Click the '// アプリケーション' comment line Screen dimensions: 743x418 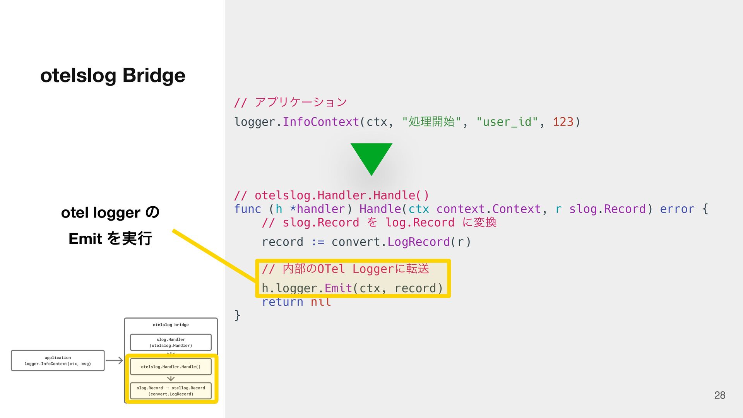(290, 102)
